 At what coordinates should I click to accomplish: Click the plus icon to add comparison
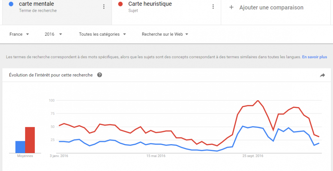coord(231,7)
